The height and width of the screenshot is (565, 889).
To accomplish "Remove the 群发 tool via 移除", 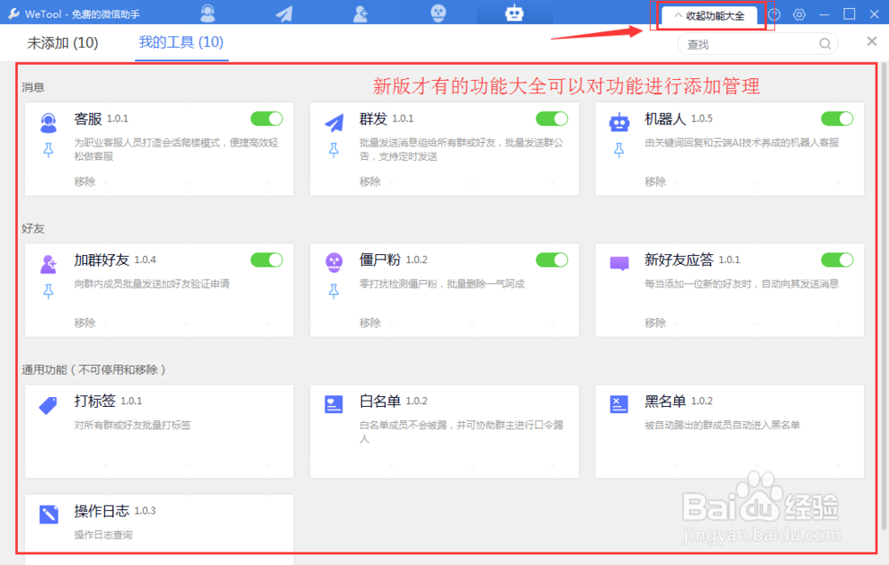I will point(370,181).
